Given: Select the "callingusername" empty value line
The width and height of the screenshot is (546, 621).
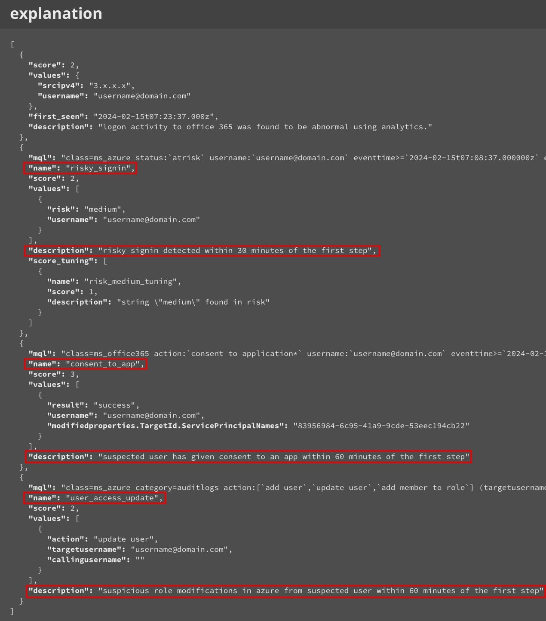Looking at the screenshot, I should click(x=95, y=560).
